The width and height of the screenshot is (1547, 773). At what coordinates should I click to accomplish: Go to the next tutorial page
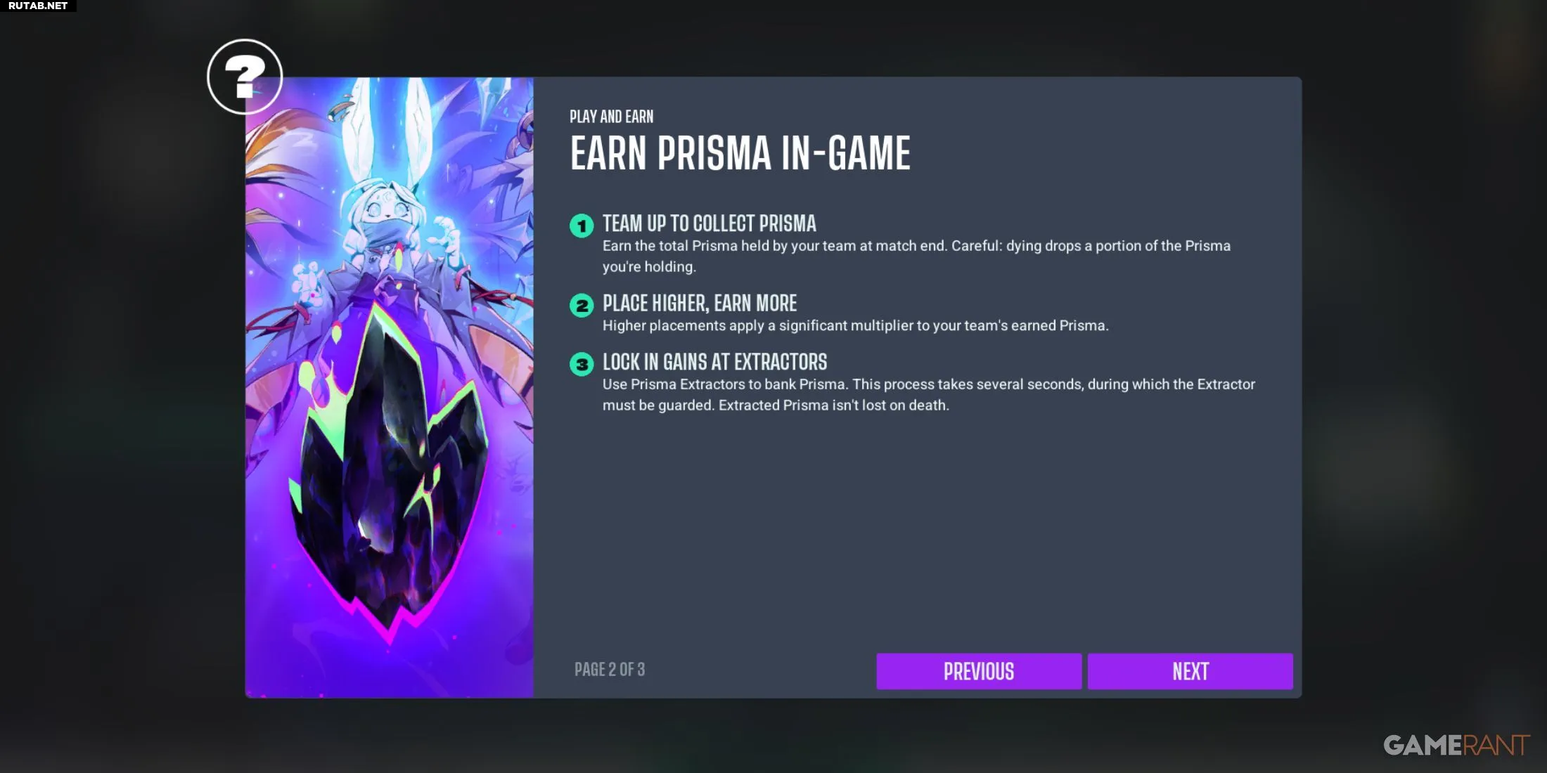coord(1190,671)
